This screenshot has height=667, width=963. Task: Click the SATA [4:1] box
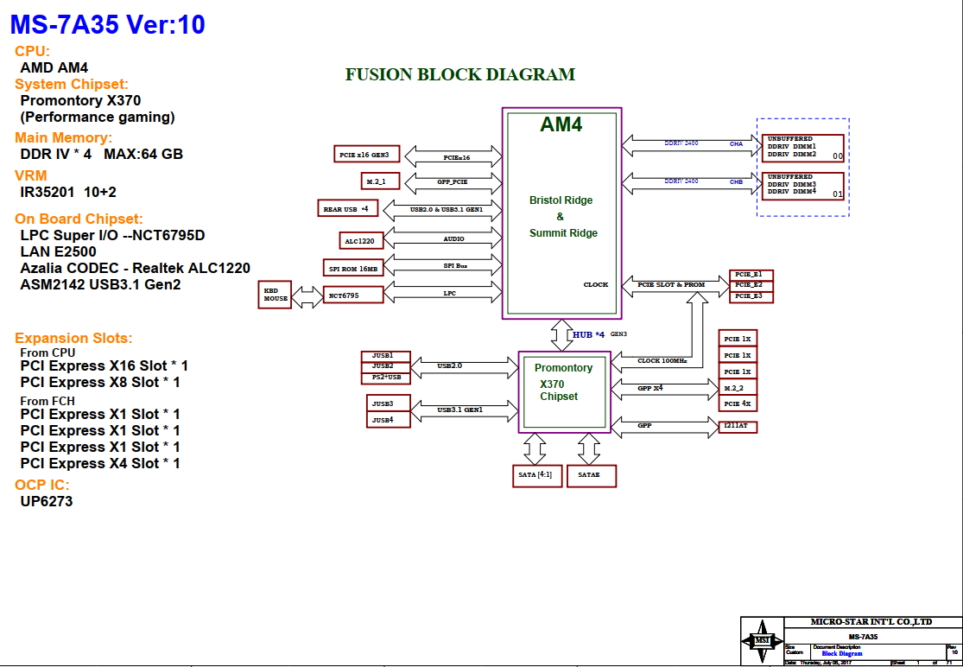(535, 476)
